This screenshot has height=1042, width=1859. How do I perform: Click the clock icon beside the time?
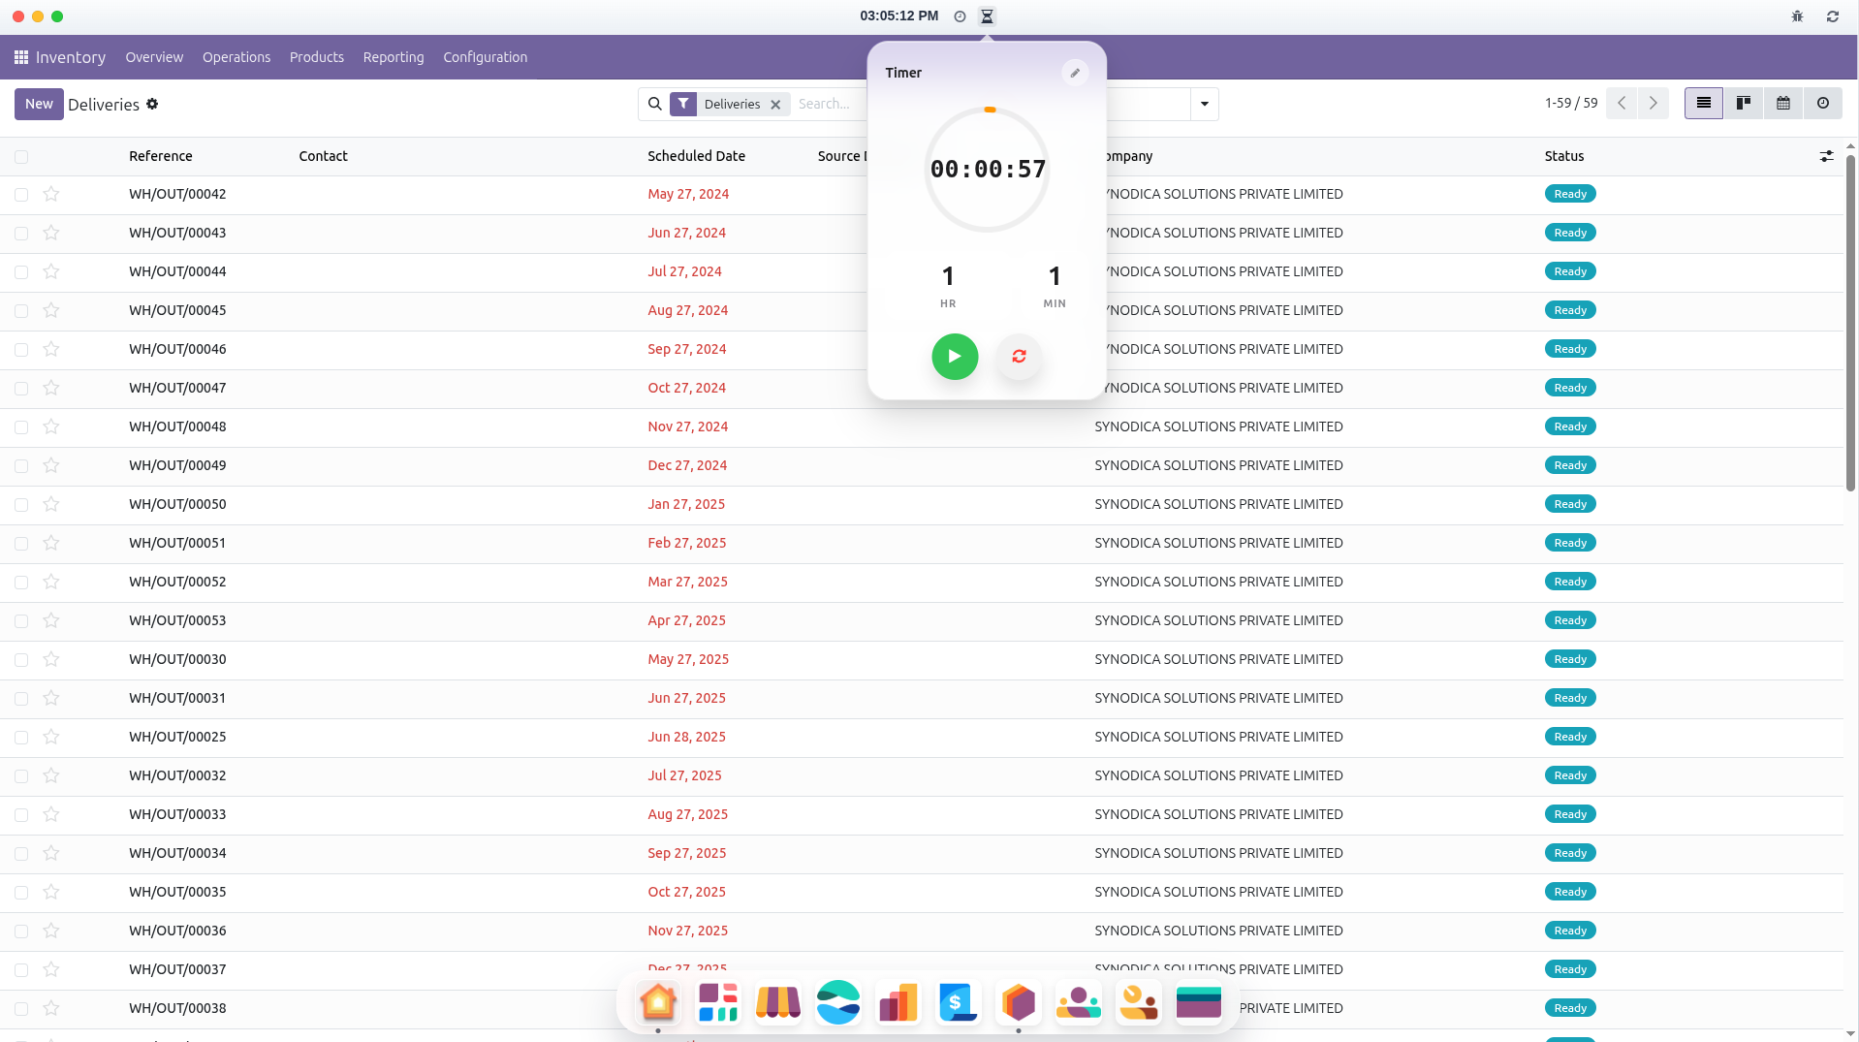coord(960,16)
